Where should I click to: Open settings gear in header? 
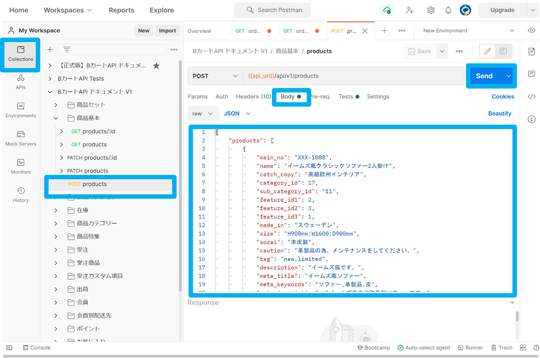[431, 10]
